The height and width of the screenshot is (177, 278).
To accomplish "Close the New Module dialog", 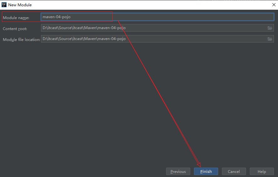I will [274, 5].
